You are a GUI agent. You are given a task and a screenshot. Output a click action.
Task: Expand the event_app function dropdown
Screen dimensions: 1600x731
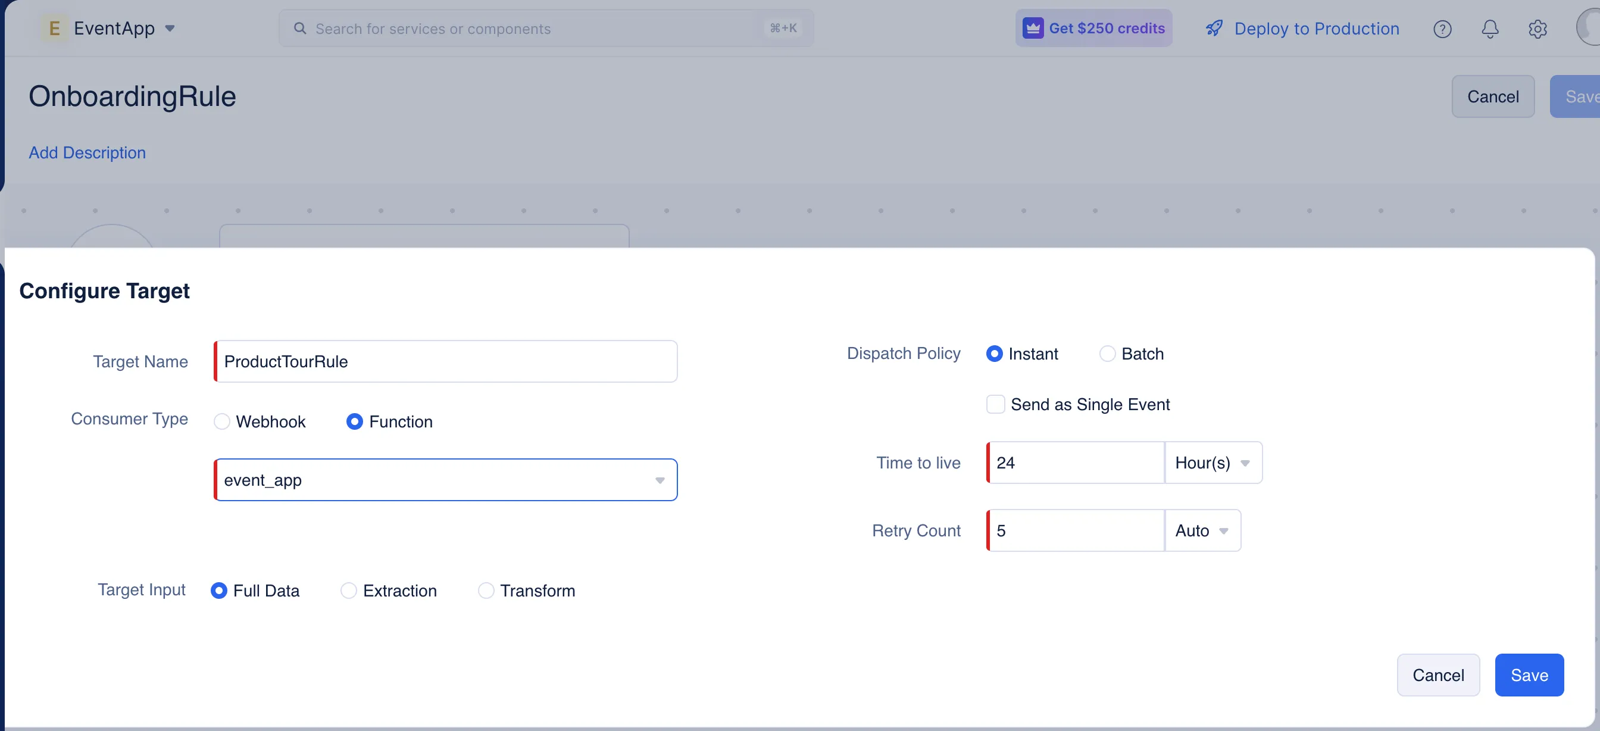(660, 480)
